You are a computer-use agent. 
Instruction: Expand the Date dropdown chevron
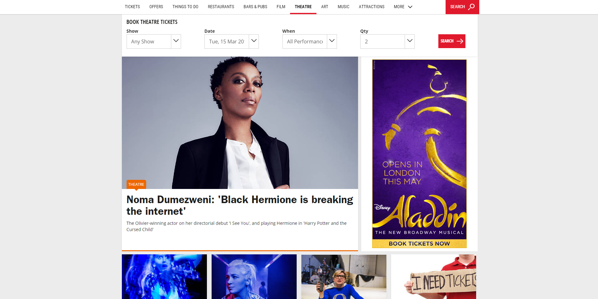click(254, 41)
